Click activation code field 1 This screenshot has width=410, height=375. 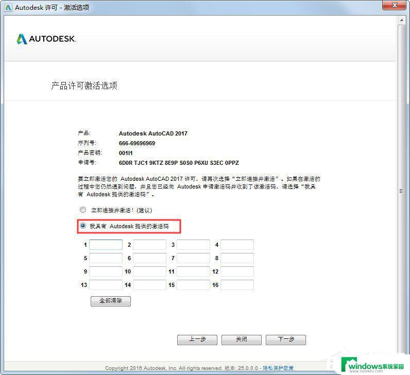106,245
